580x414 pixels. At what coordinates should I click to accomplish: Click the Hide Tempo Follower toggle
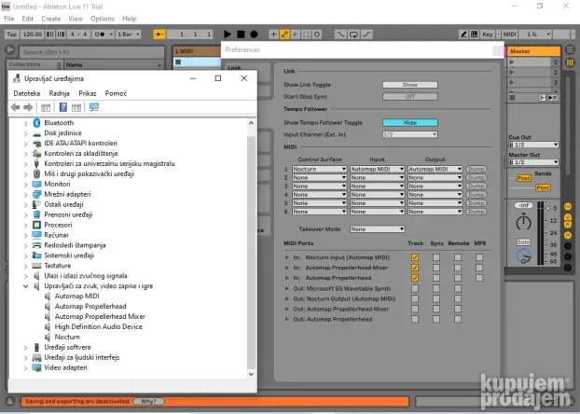pyautogui.click(x=410, y=122)
